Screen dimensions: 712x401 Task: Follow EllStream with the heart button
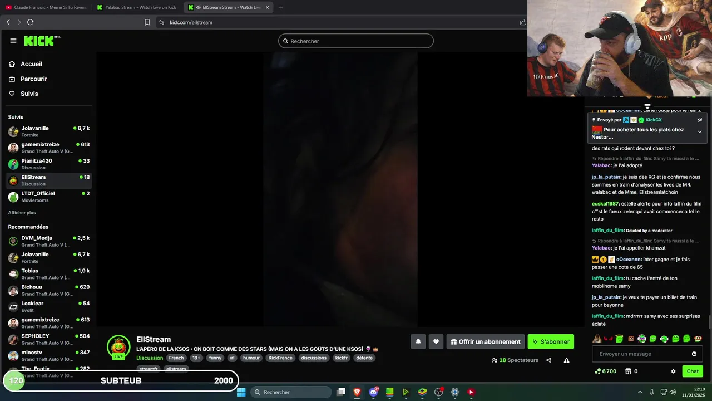(x=436, y=341)
